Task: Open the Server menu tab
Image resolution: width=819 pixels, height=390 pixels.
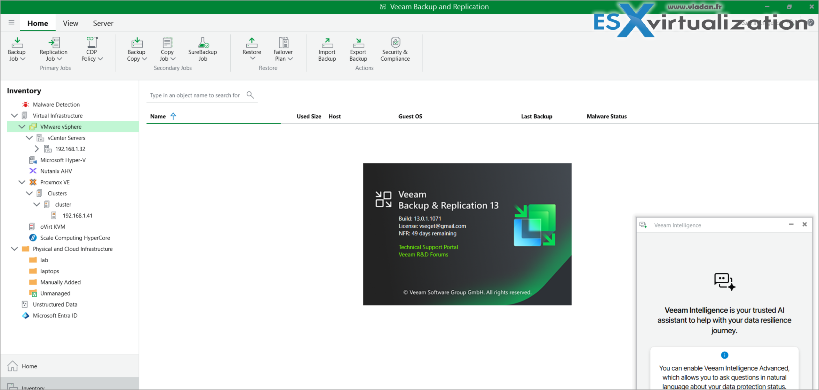Action: pos(103,23)
